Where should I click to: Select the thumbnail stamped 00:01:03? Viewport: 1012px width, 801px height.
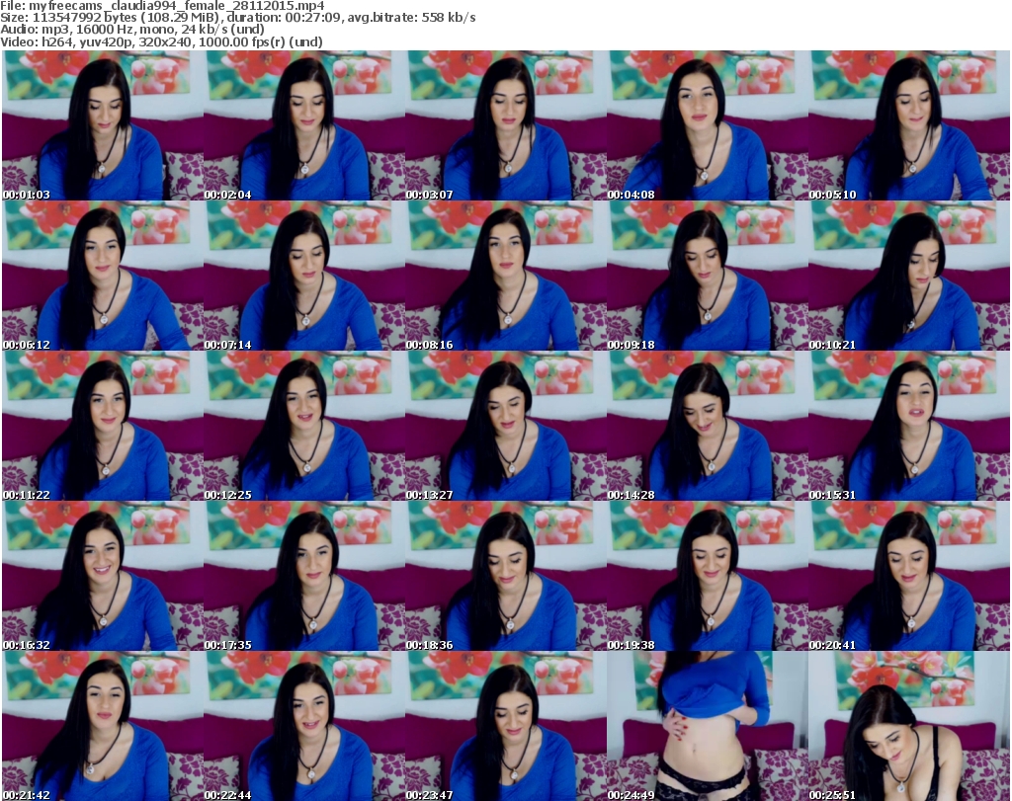coord(103,125)
